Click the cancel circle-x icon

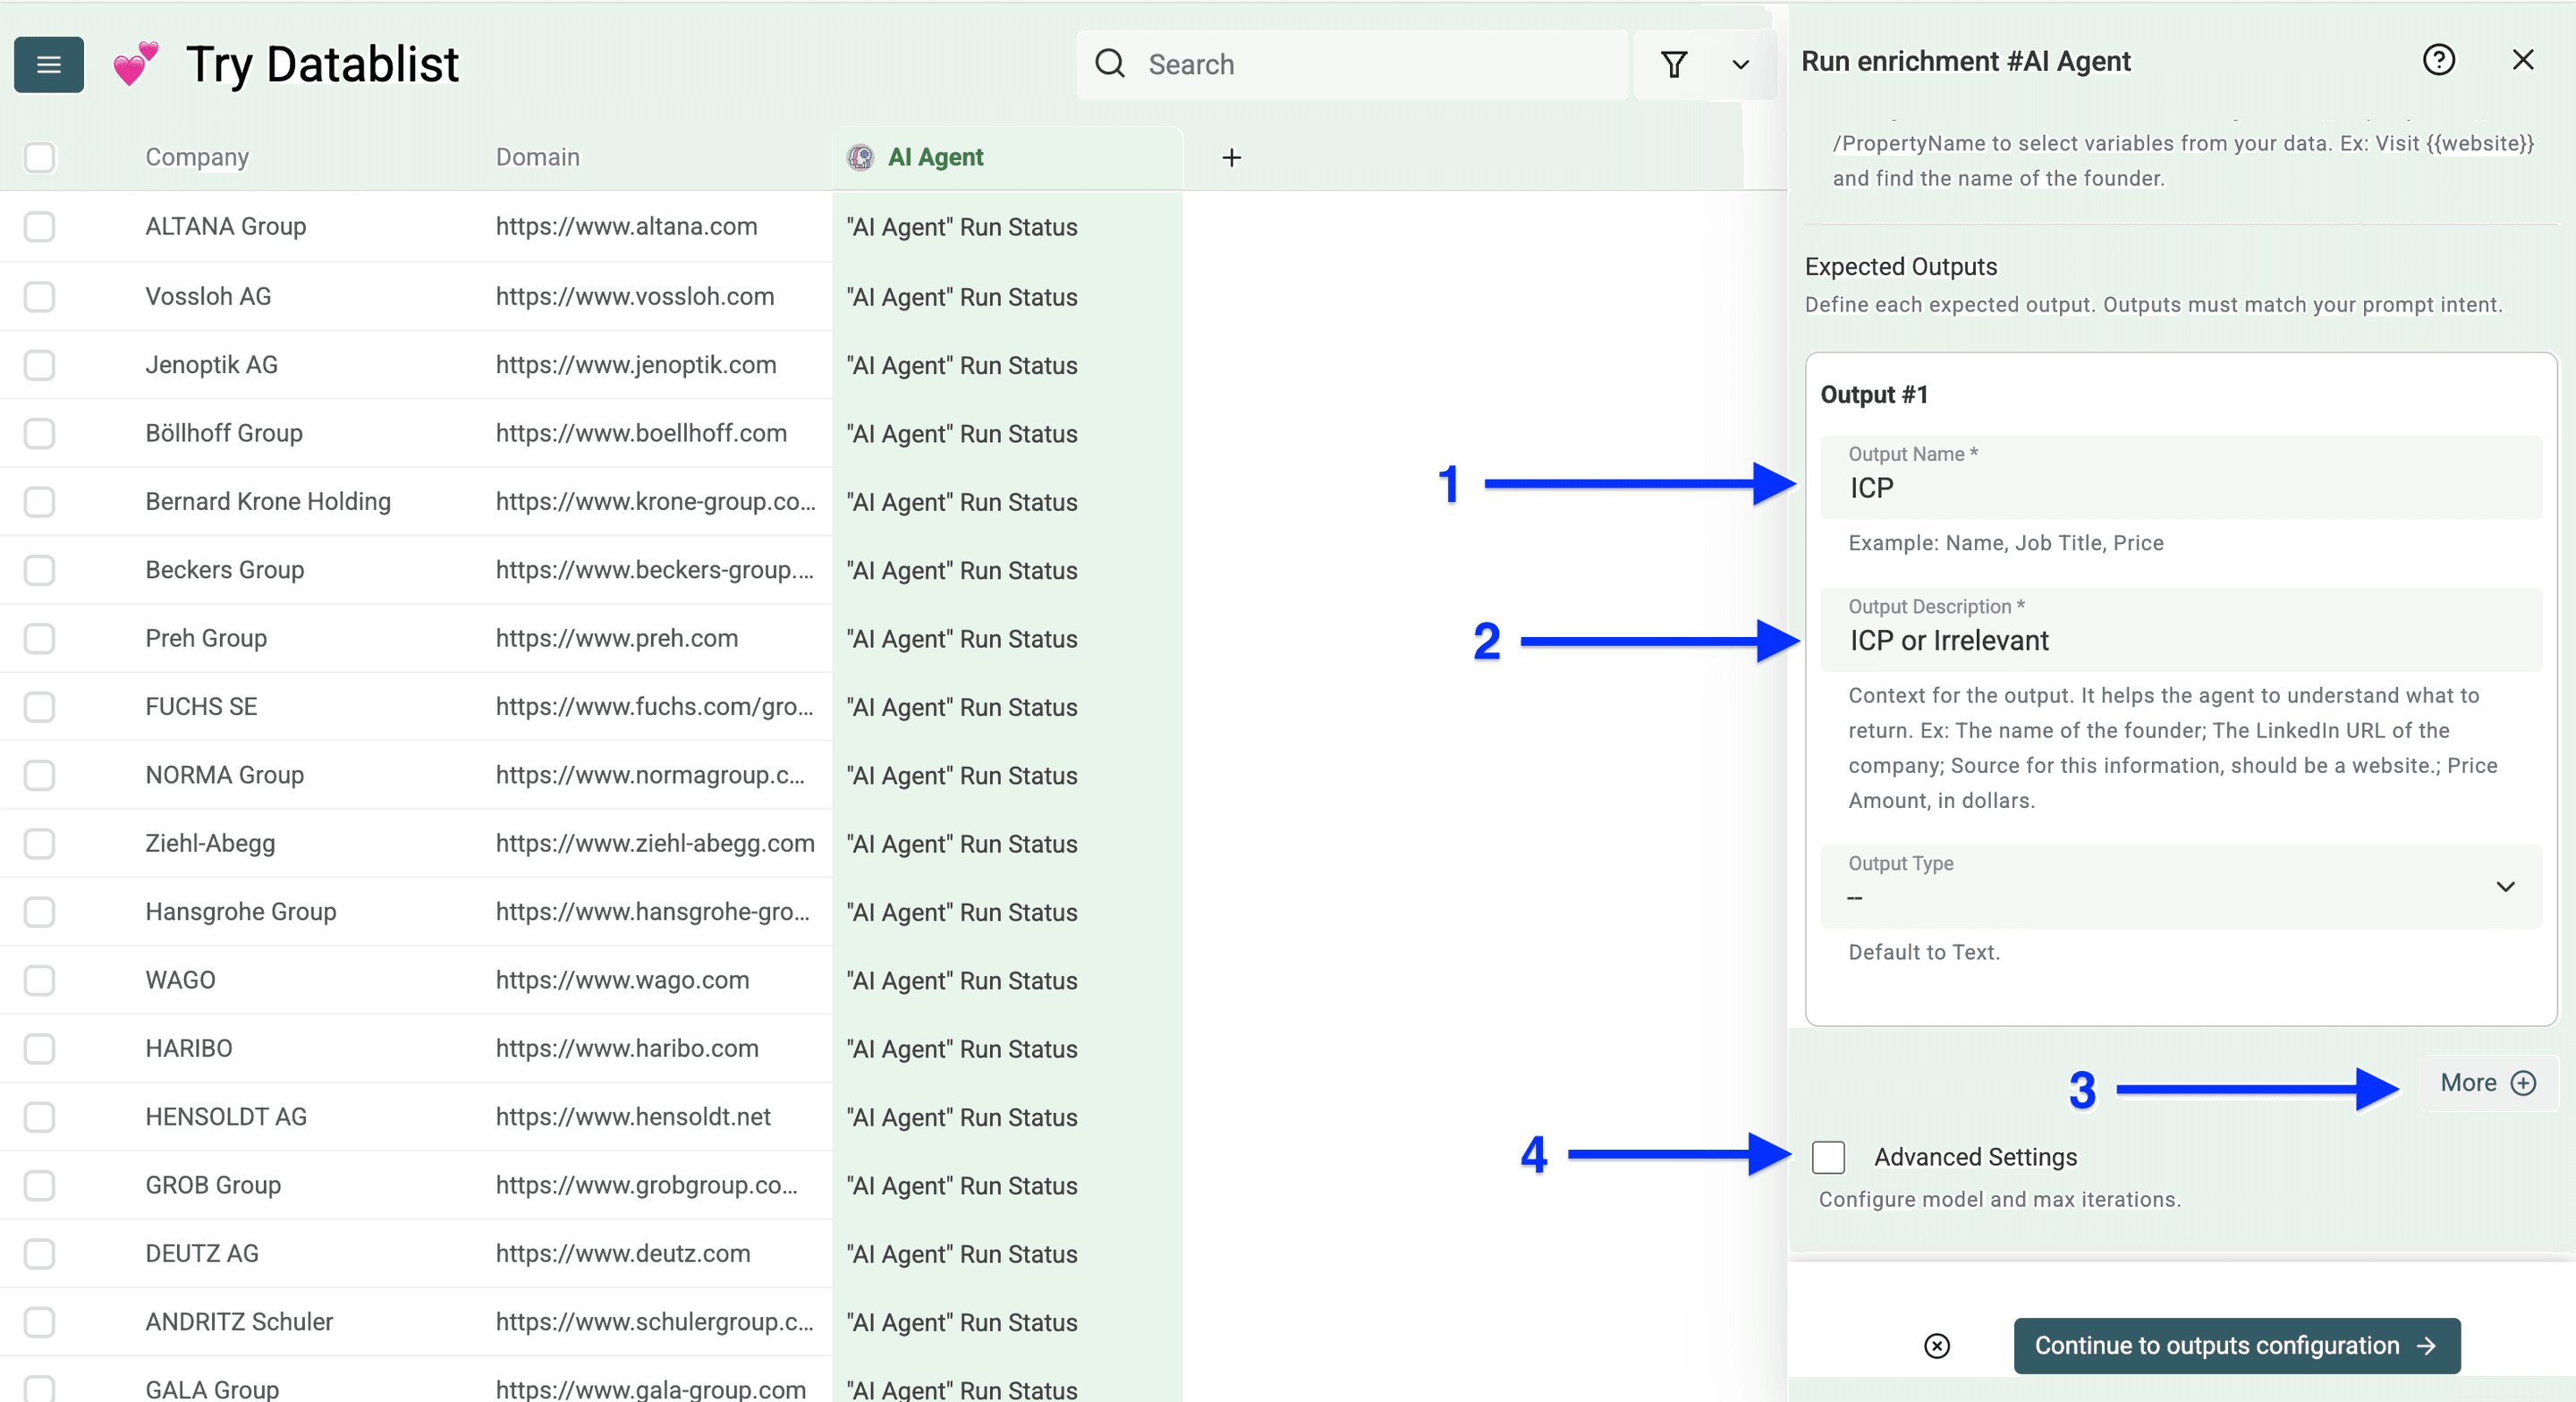point(1937,1346)
